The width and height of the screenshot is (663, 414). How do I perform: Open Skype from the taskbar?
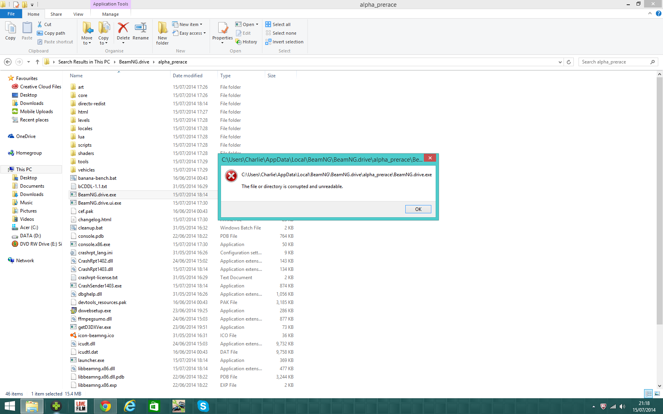click(x=203, y=406)
